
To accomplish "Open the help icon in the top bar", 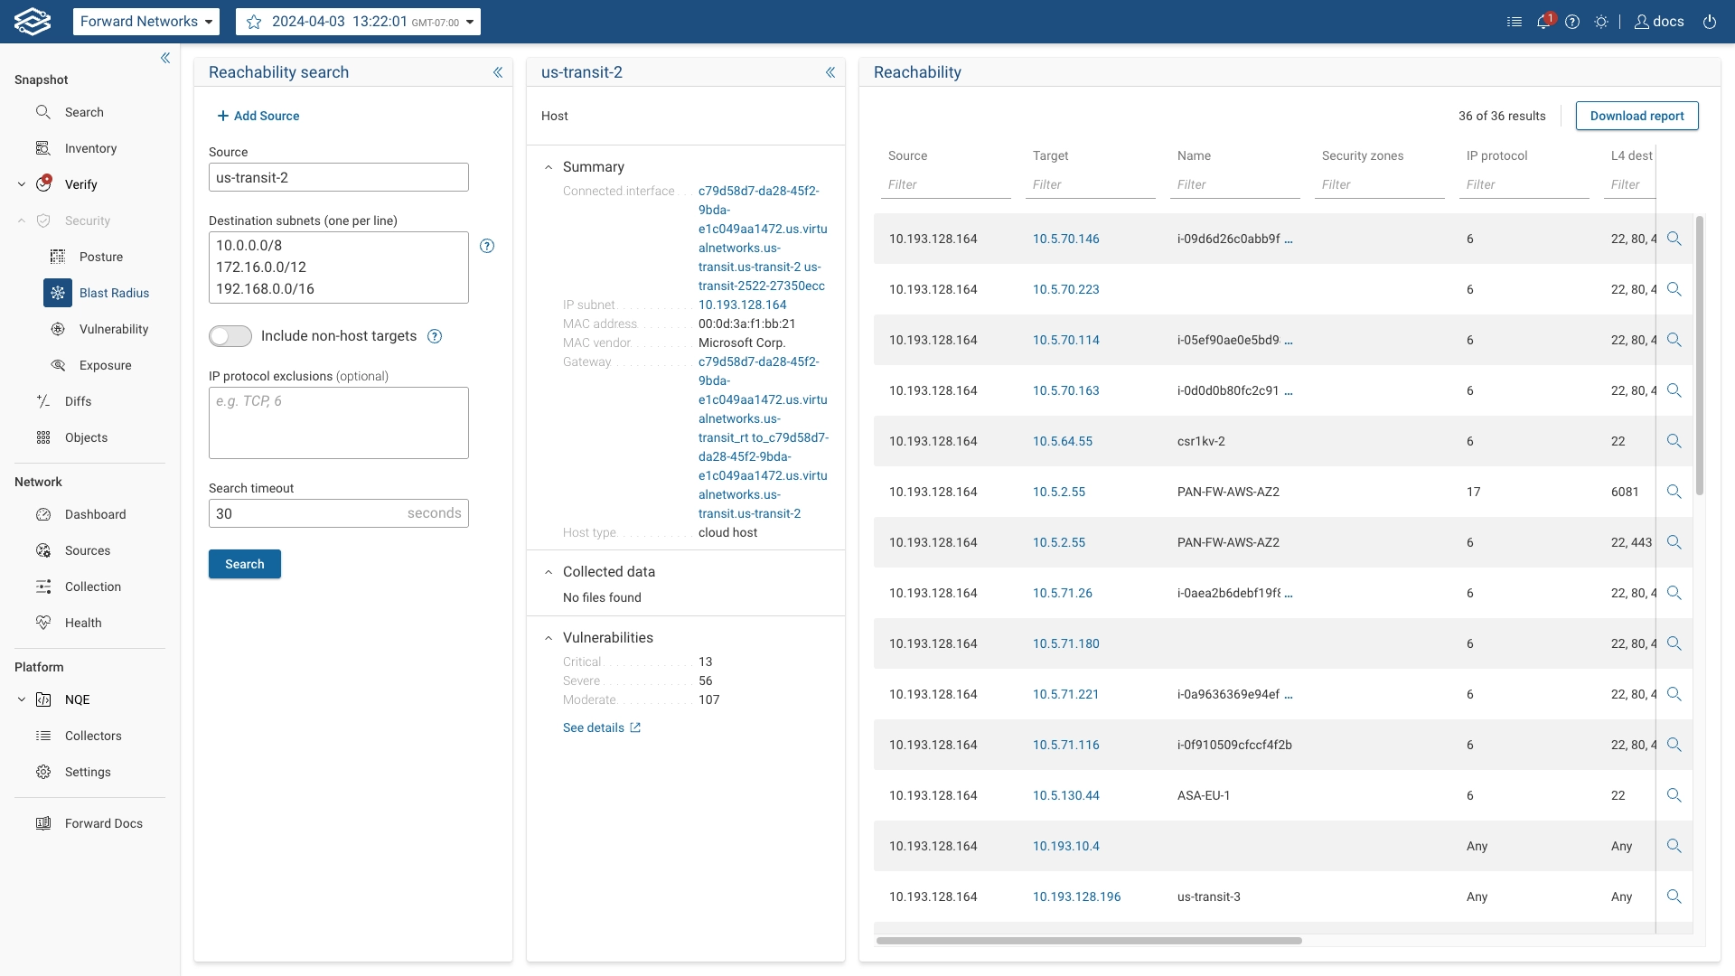I will click(1572, 21).
